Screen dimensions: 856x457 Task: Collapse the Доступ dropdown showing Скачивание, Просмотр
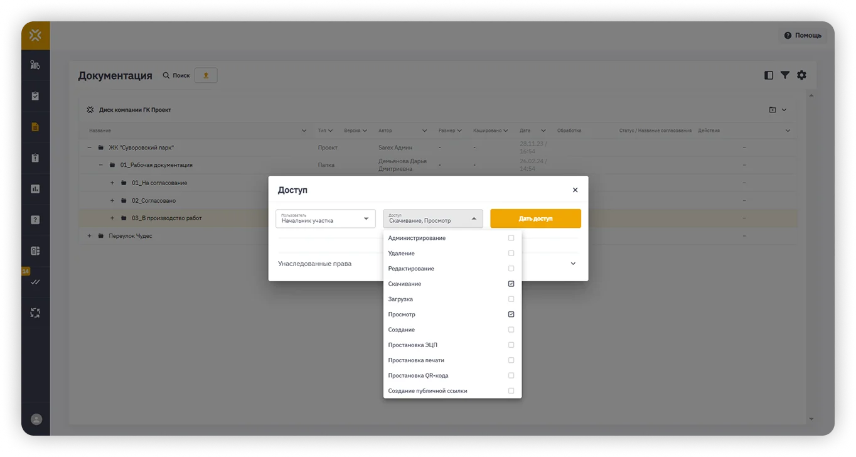pyautogui.click(x=433, y=218)
